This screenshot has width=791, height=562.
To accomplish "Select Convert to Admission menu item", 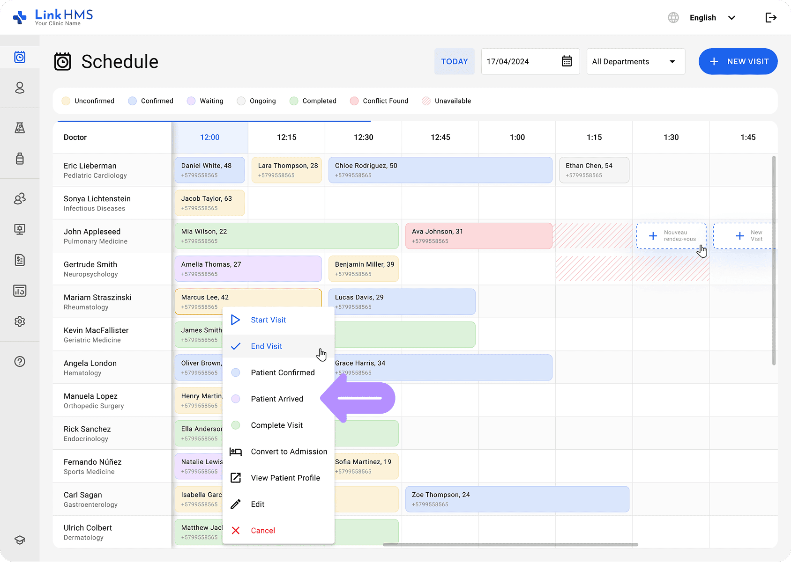I will [x=289, y=452].
